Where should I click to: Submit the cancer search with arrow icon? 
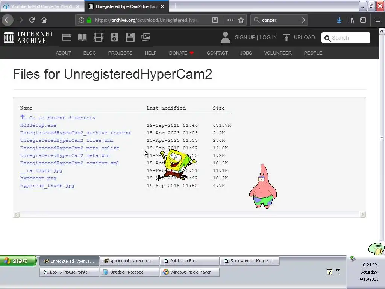click(x=302, y=20)
